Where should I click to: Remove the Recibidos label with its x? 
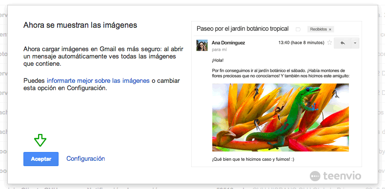330,29
